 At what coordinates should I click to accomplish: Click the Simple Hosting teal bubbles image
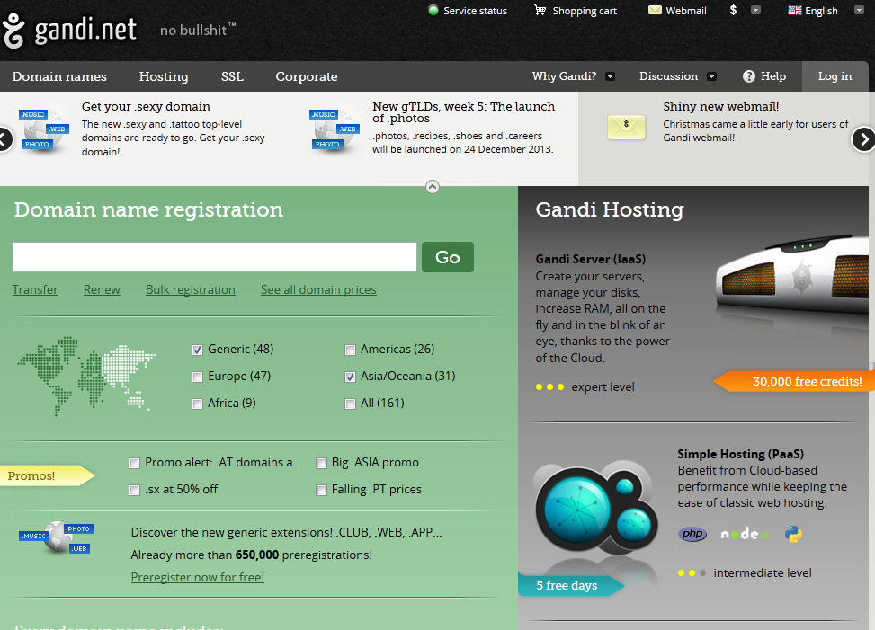(x=597, y=509)
